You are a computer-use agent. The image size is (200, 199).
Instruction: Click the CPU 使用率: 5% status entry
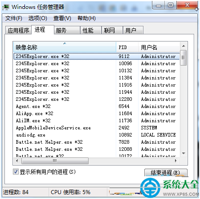(70, 192)
